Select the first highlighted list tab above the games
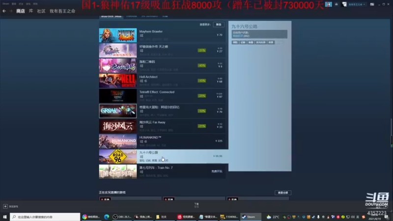The image size is (393, 221). coord(111,16)
